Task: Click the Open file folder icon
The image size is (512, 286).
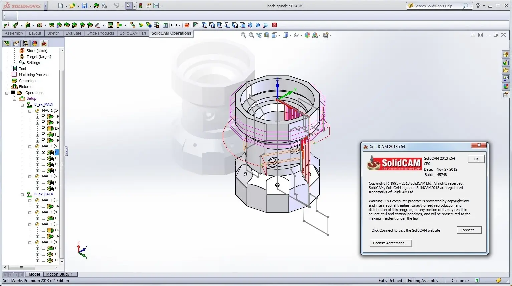Action: coord(72,6)
